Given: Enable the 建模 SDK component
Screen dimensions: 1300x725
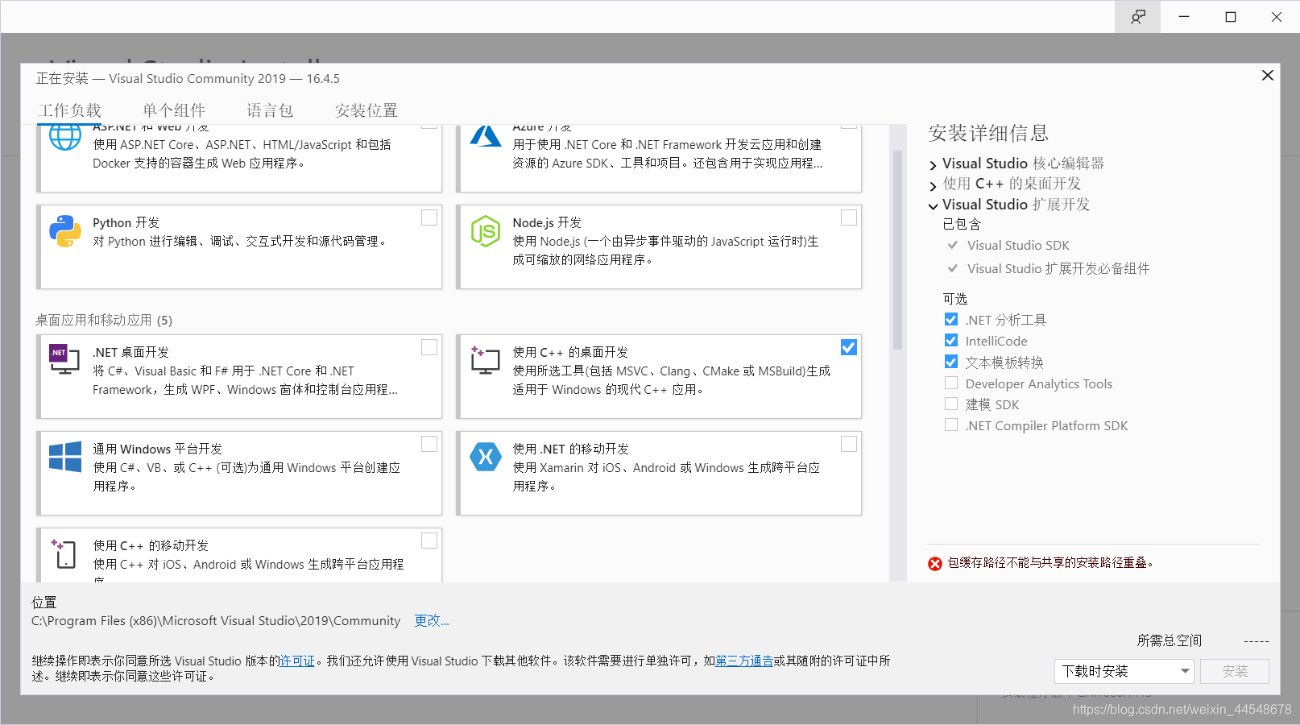Looking at the screenshot, I should pos(951,404).
